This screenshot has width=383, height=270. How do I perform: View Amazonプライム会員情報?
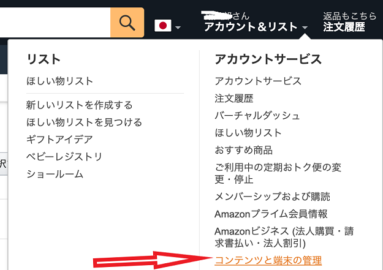coord(271,214)
